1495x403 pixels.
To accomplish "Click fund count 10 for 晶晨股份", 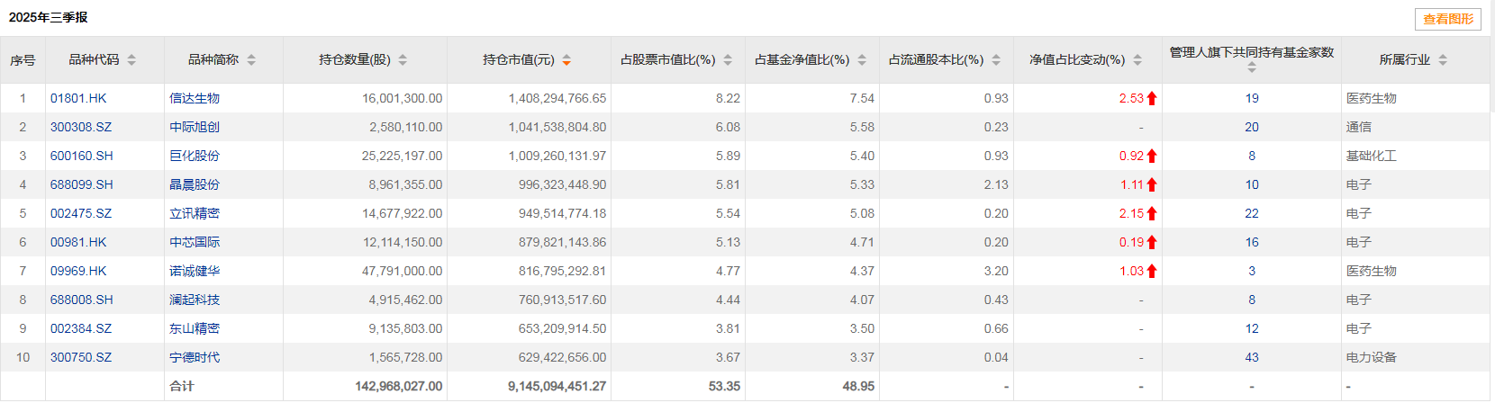I will [x=1252, y=184].
